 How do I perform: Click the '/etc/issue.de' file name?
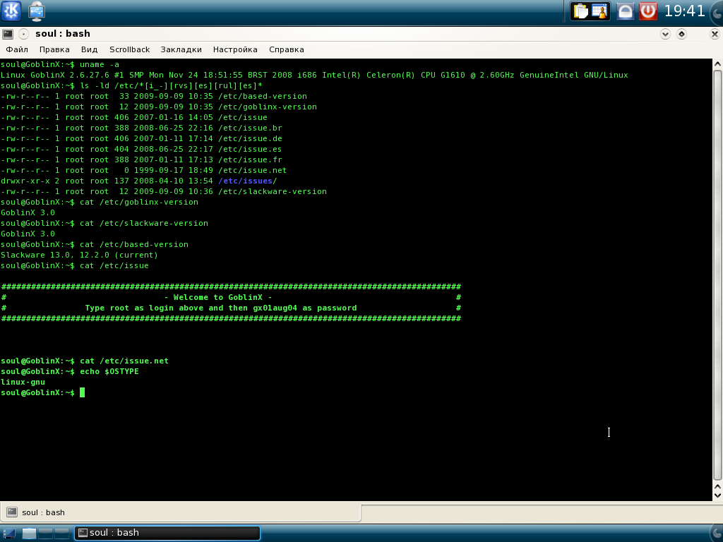250,139
